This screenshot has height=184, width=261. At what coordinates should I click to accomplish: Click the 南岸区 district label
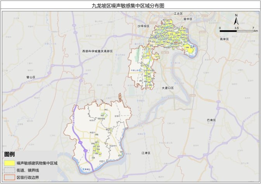(x=224, y=39)
